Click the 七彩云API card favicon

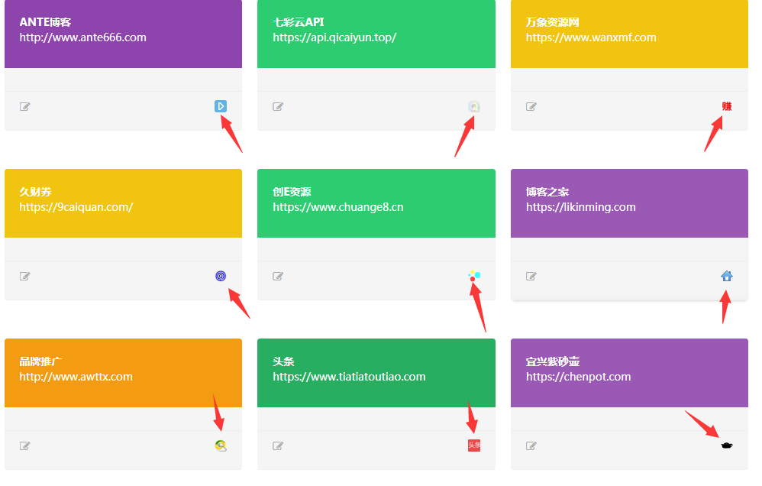pos(474,107)
